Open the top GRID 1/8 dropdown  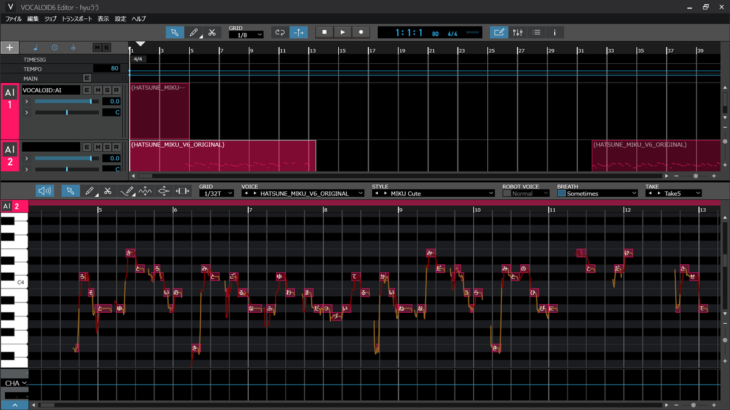(246, 35)
